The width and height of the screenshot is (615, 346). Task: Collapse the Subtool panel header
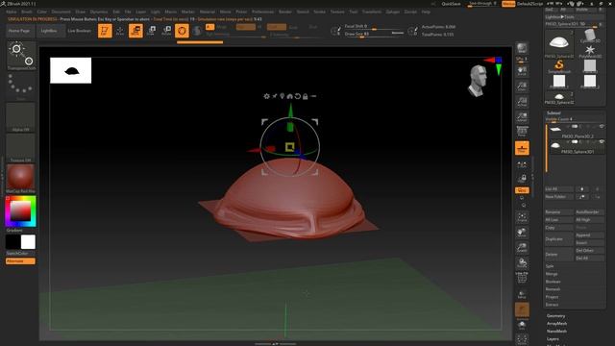click(x=553, y=113)
